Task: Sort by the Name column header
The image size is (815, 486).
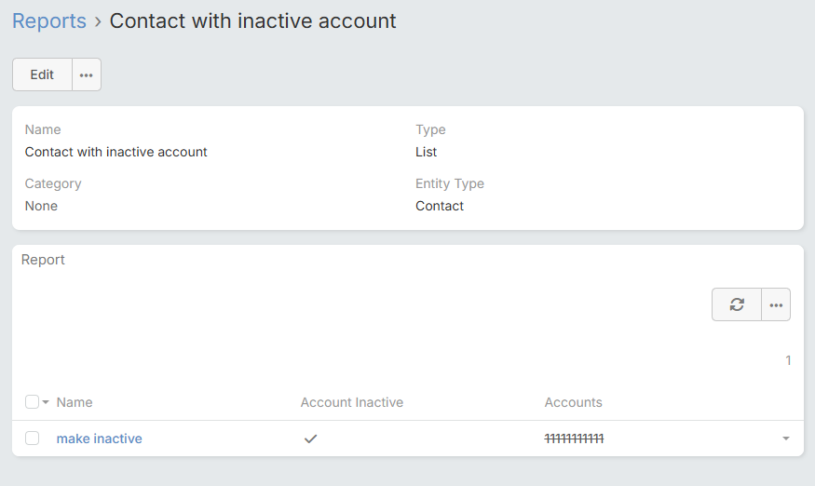Action: tap(75, 402)
